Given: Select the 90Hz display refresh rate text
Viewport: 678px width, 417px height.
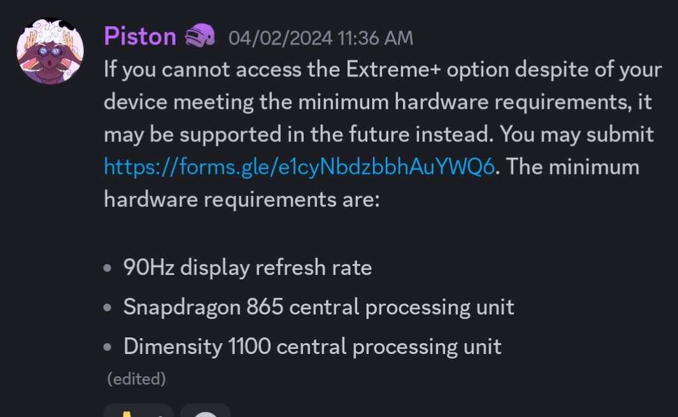Looking at the screenshot, I should pyautogui.click(x=247, y=267).
